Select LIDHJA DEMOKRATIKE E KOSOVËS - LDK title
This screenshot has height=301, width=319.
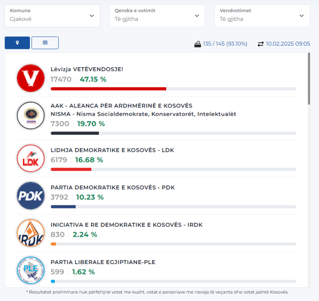click(112, 150)
